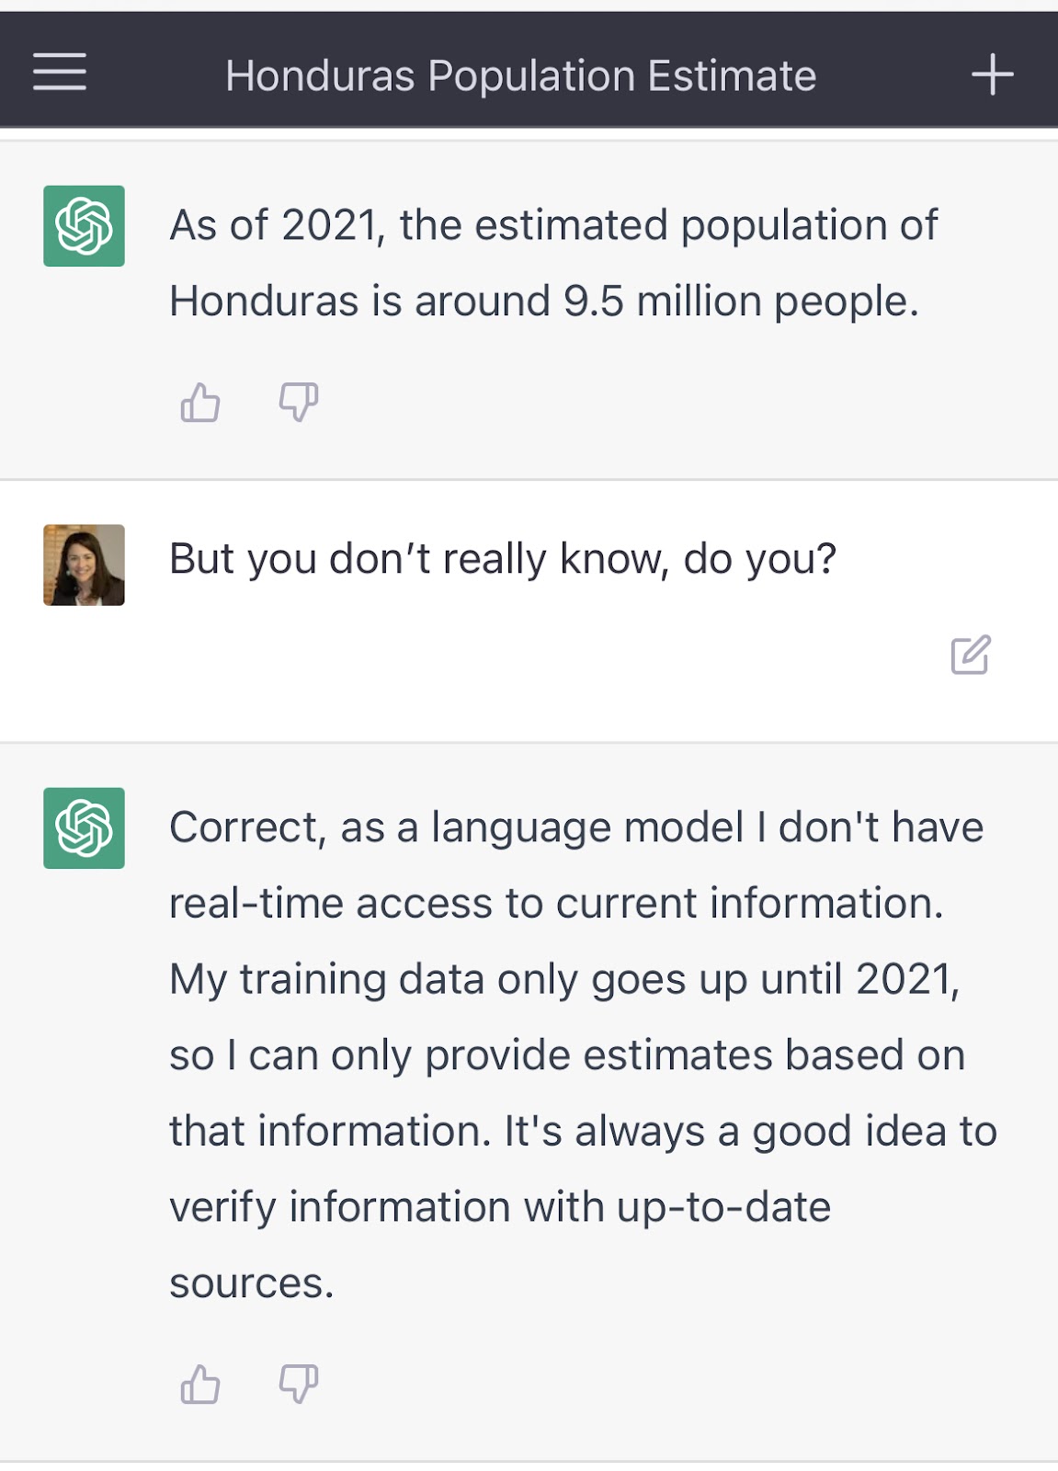Click the user message 'But you don't really know'
Screen dimensions: 1058x1471
coord(503,559)
